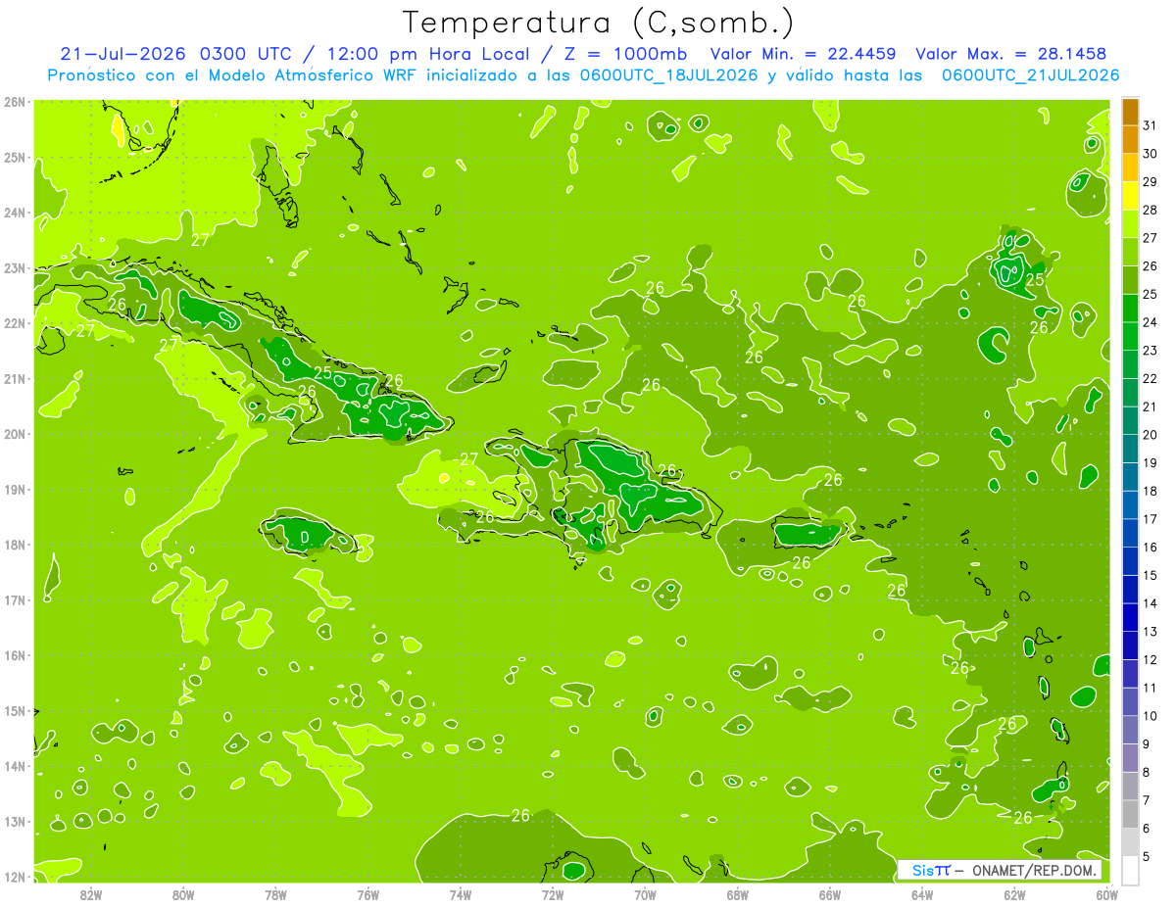Click the 17N latitude axis label
This screenshot has height=908, width=1176.
pyautogui.click(x=15, y=600)
